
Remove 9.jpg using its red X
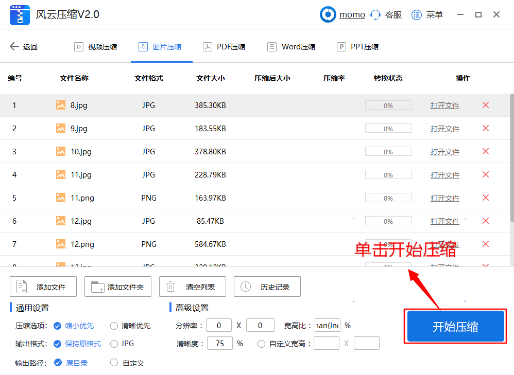click(485, 128)
